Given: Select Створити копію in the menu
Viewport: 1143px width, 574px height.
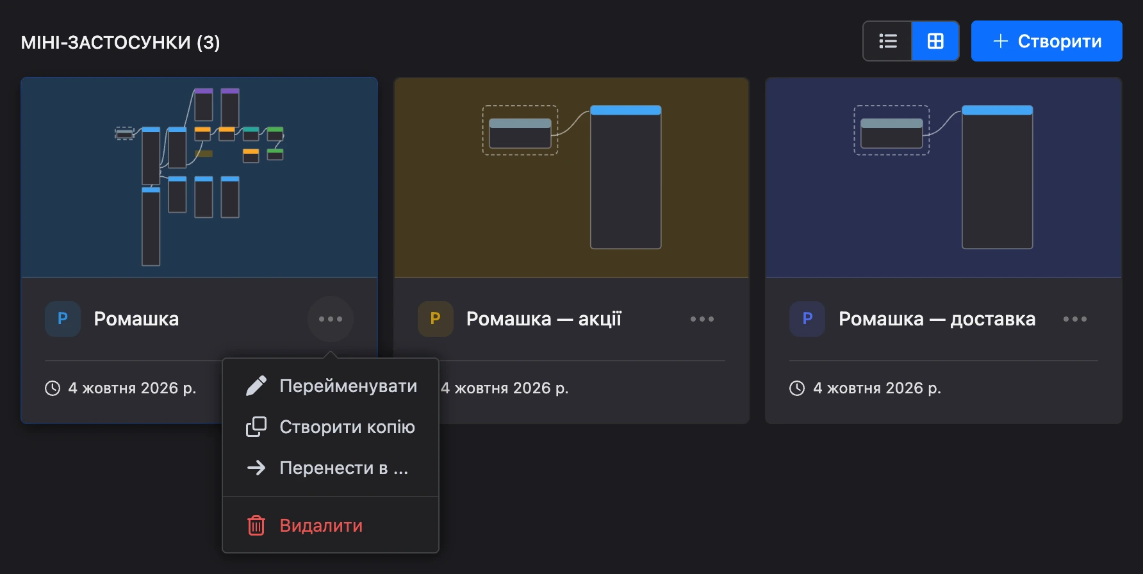Looking at the screenshot, I should [x=331, y=427].
